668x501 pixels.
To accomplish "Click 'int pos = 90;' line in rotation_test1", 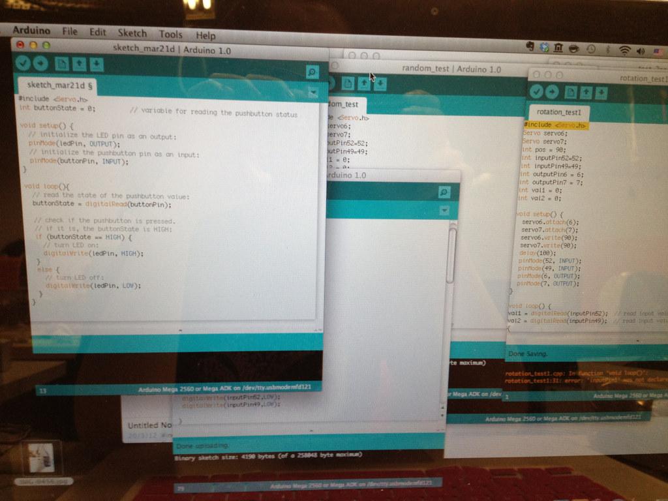I will 545,149.
